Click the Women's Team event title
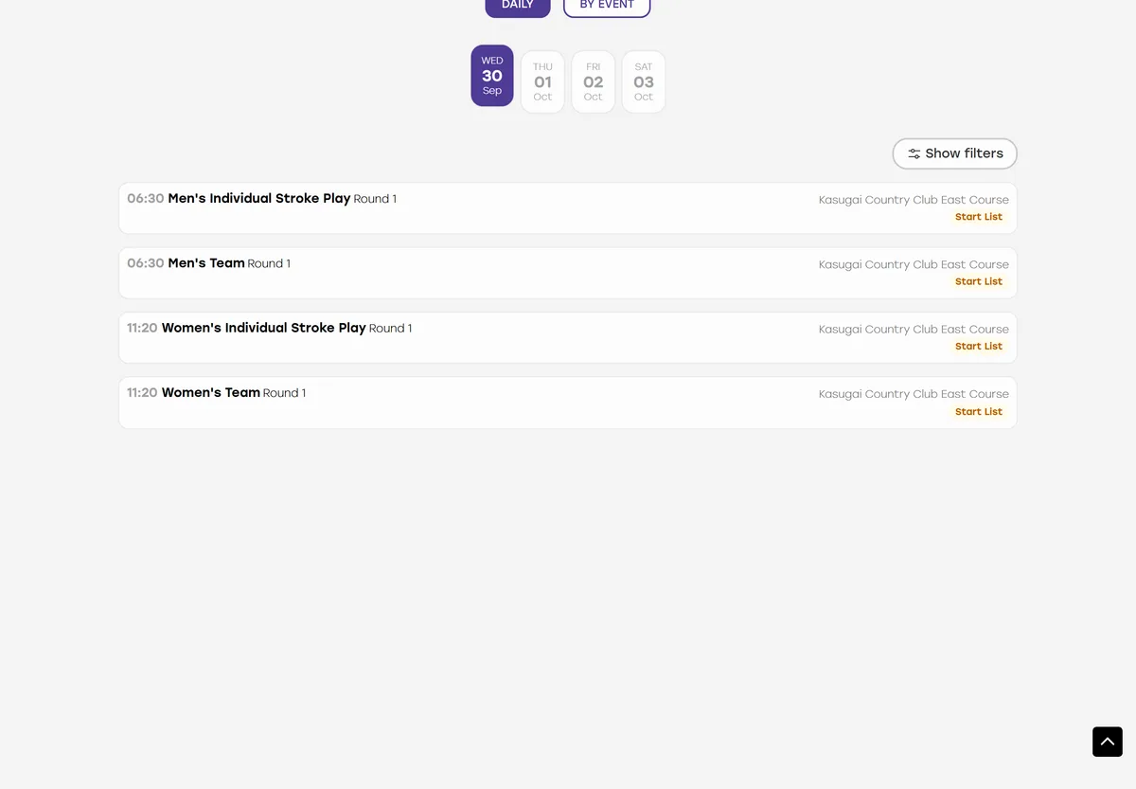 211,392
